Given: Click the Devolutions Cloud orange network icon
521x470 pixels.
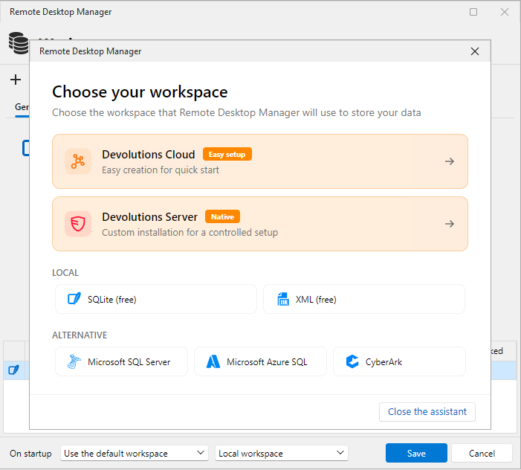Looking at the screenshot, I should [78, 161].
